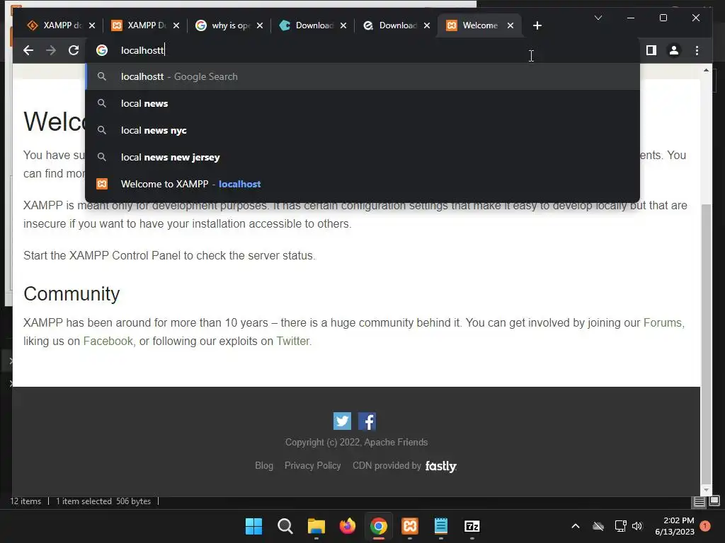Show hidden system tray icons

[x=576, y=526]
